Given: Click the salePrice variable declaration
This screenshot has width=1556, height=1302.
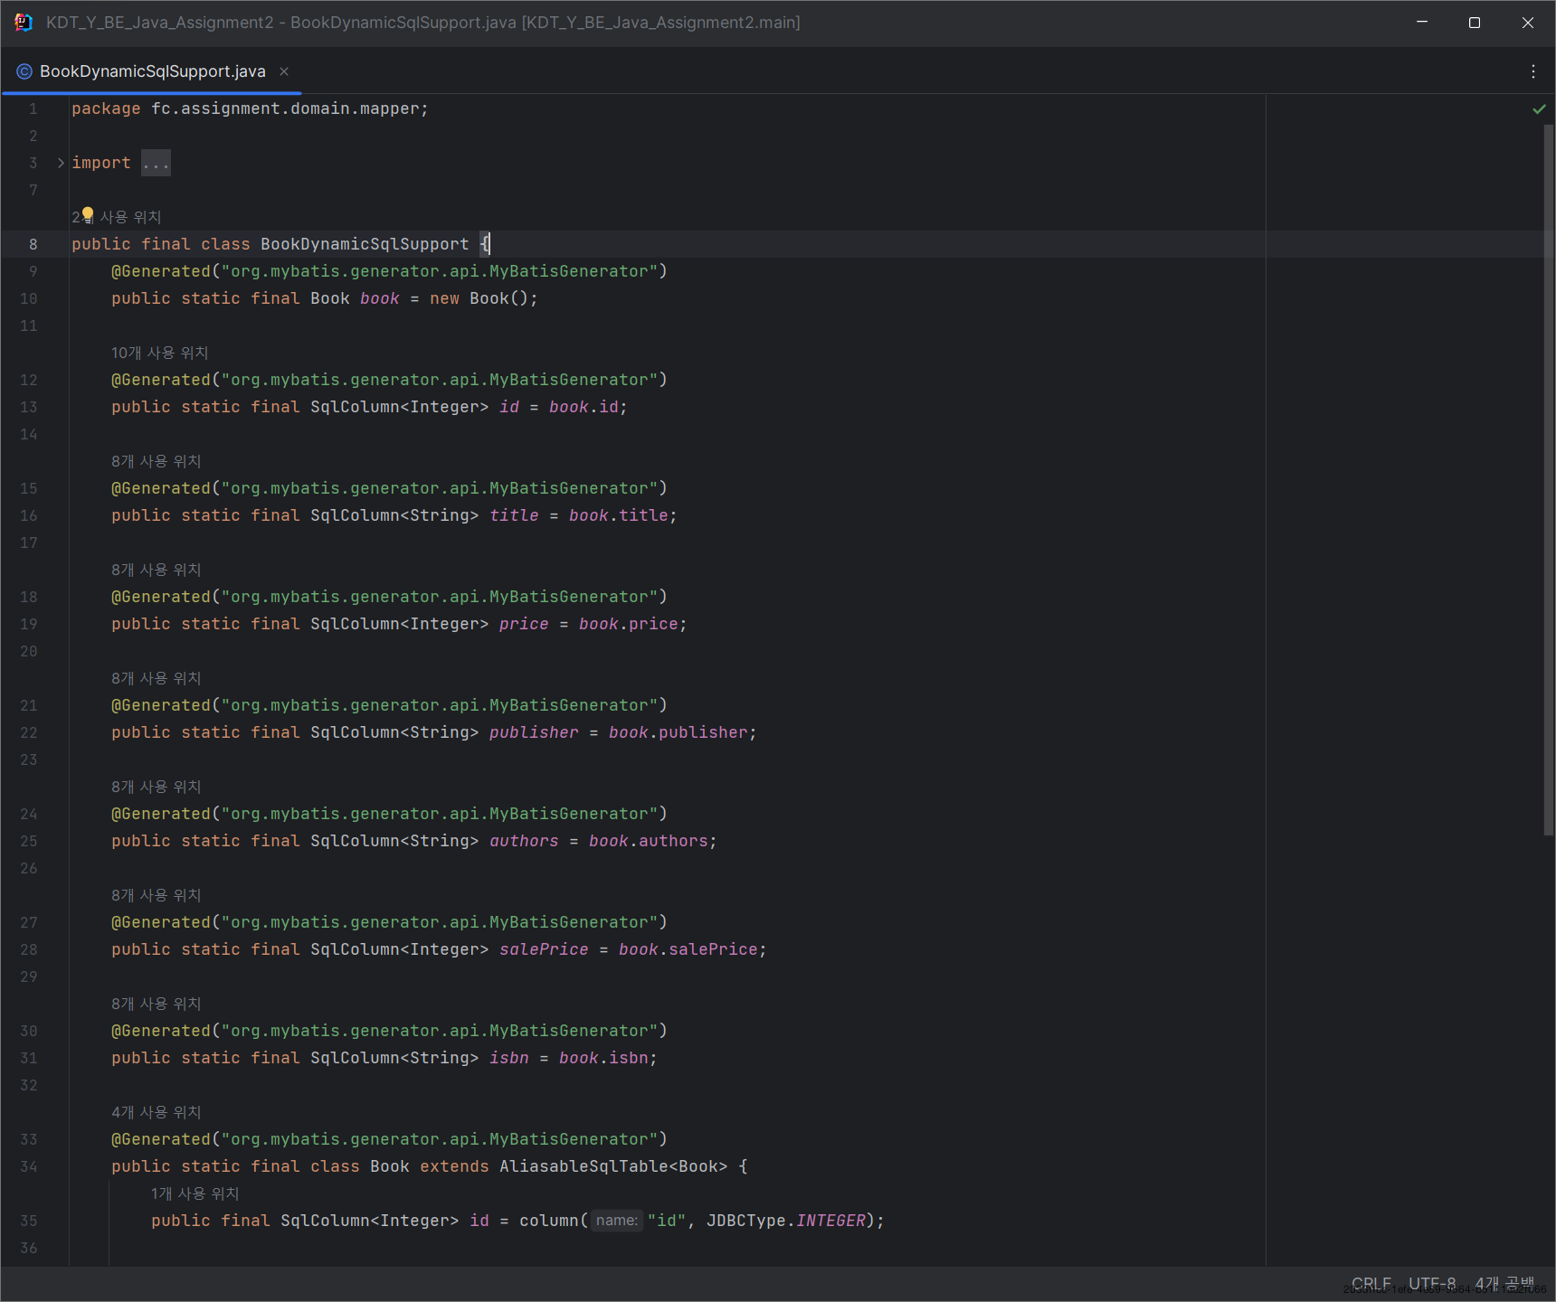Looking at the screenshot, I should (544, 949).
